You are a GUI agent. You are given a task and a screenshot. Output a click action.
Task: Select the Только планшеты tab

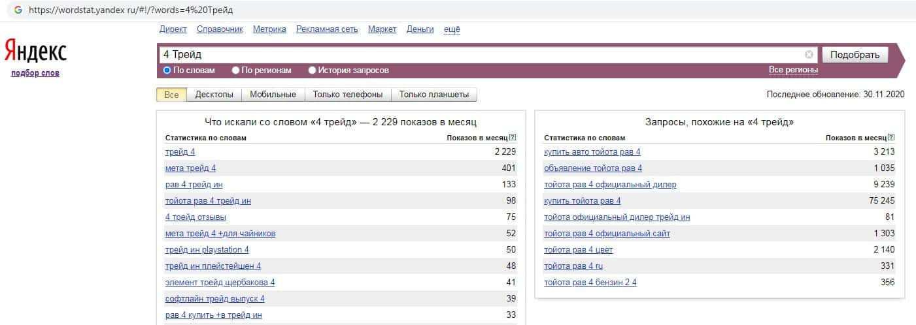[434, 95]
